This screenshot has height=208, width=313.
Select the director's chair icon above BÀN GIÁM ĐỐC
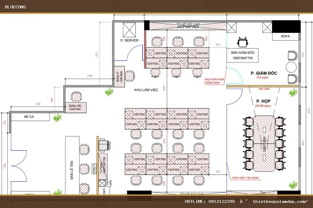click(243, 42)
